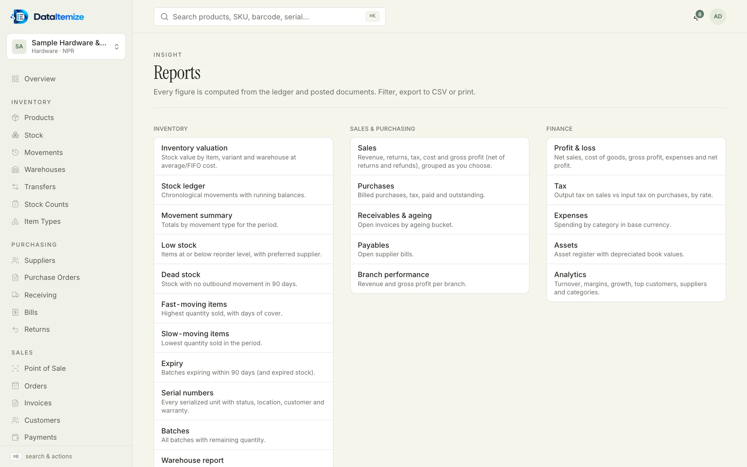This screenshot has width=747, height=467.
Task: Open the Expiry report
Action: [x=243, y=368]
